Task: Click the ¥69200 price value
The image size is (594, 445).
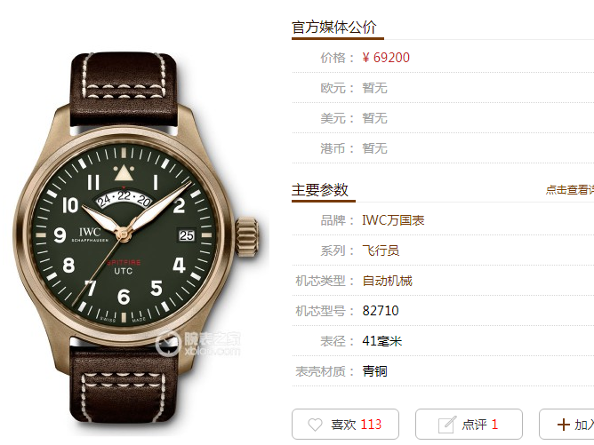Action: 386,58
